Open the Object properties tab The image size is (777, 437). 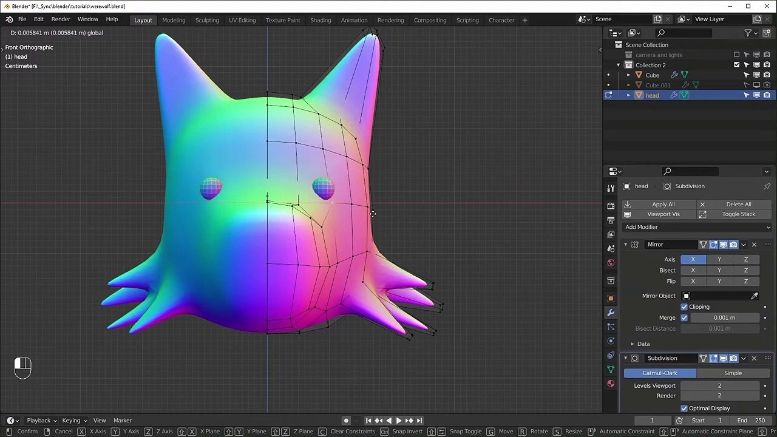(611, 298)
